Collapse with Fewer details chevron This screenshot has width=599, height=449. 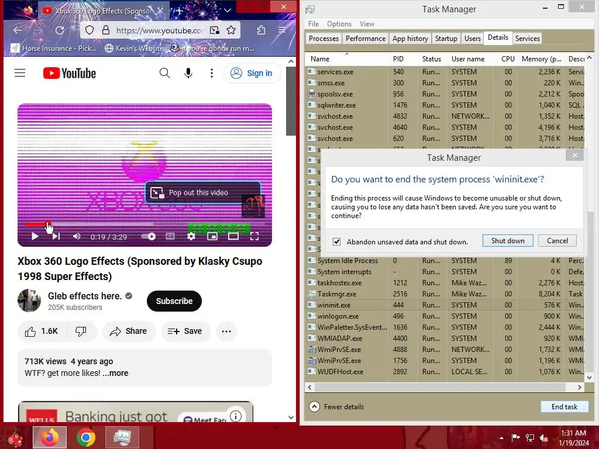click(314, 407)
